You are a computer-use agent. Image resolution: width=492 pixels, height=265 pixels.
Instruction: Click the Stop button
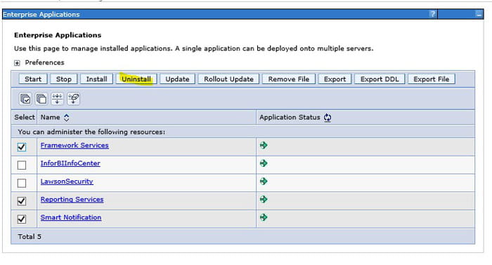(x=64, y=79)
